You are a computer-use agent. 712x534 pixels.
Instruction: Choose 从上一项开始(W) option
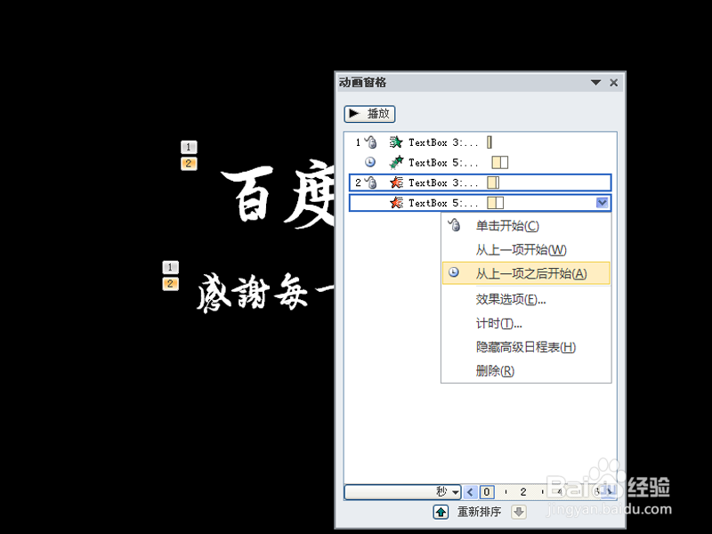pos(526,249)
